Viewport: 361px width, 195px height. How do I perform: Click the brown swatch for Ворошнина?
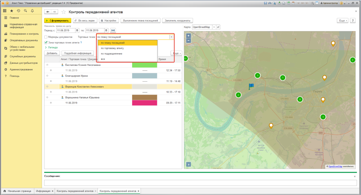(145, 97)
